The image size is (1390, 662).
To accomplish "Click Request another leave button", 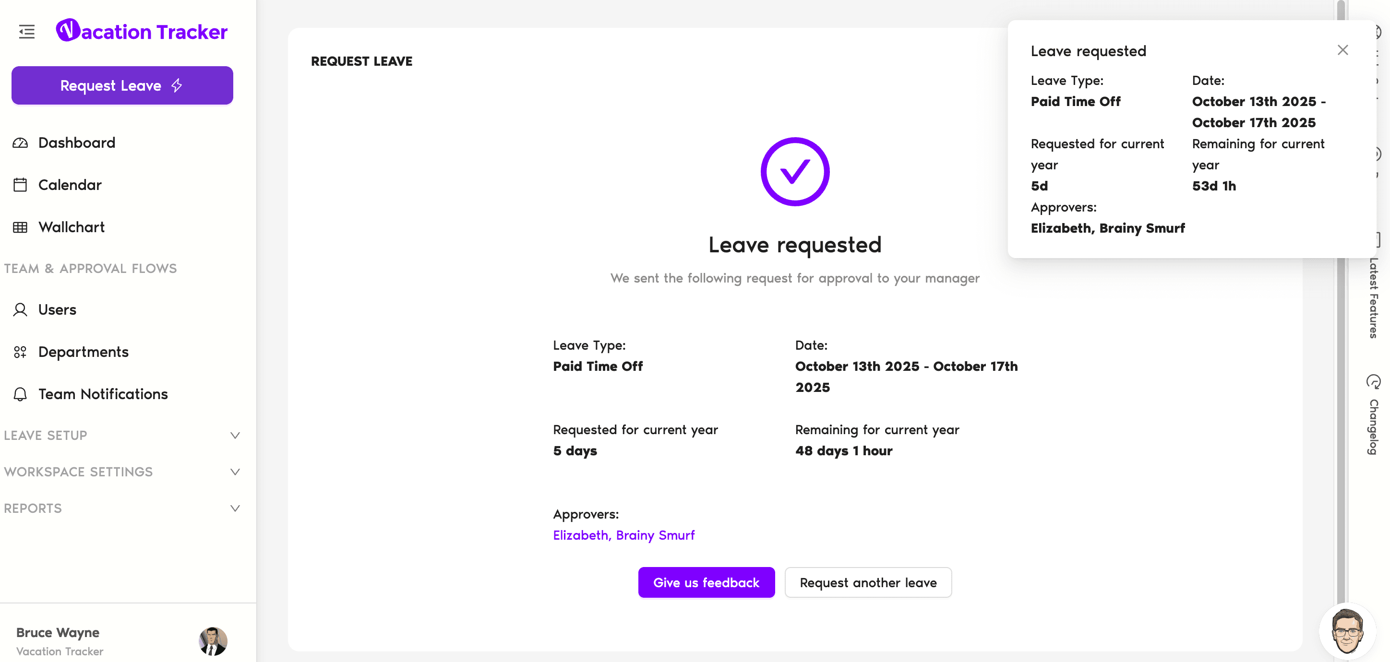I will (868, 583).
